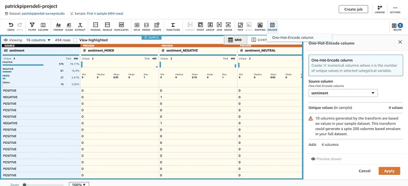Open the patrickpiperdeli-surveyresults dataset link
408x186 pixels.
coord(43,14)
